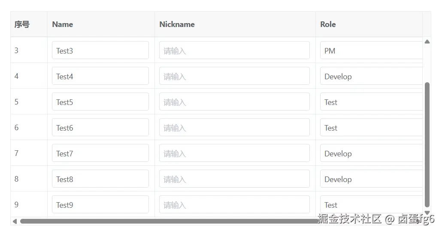Open the Role select in row 7
The width and height of the screenshot is (442, 233).
[x=371, y=153]
